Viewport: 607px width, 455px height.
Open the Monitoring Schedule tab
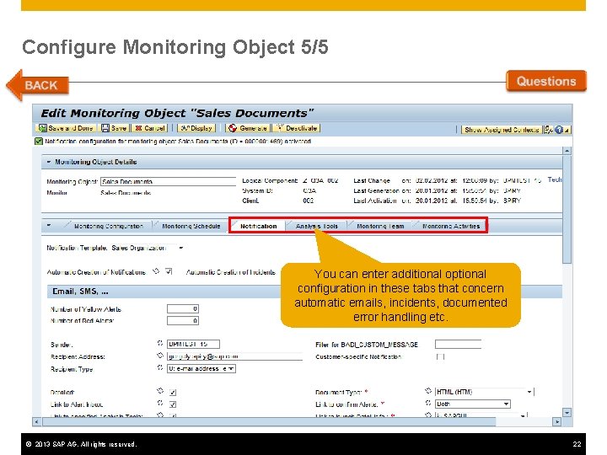click(191, 226)
